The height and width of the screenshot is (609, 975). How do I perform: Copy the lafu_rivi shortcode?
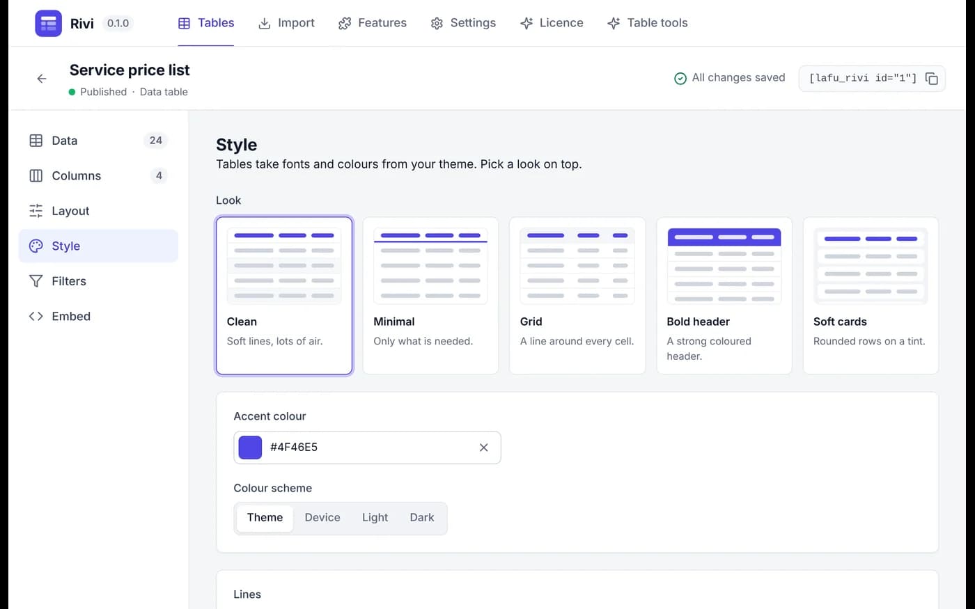pos(931,79)
